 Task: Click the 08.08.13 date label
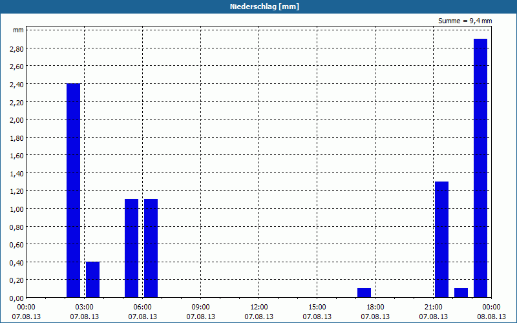(x=492, y=317)
